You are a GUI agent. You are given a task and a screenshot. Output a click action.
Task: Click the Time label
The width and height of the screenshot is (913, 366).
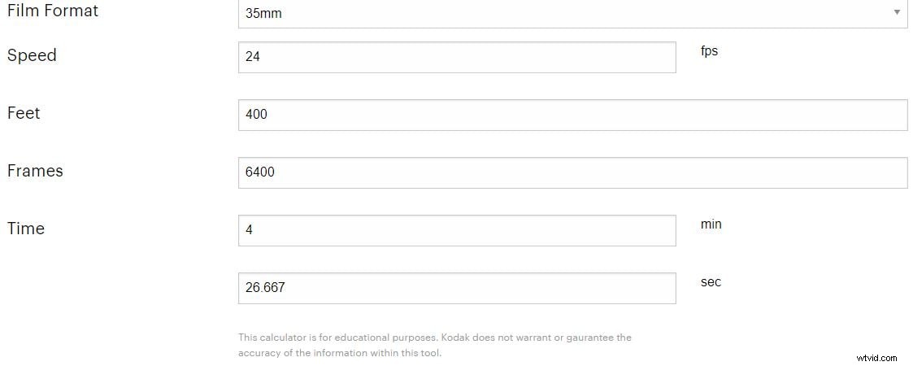coord(26,229)
